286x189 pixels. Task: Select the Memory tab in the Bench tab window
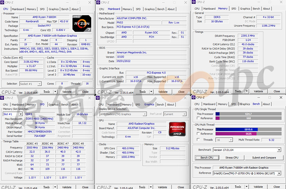pos(222,104)
